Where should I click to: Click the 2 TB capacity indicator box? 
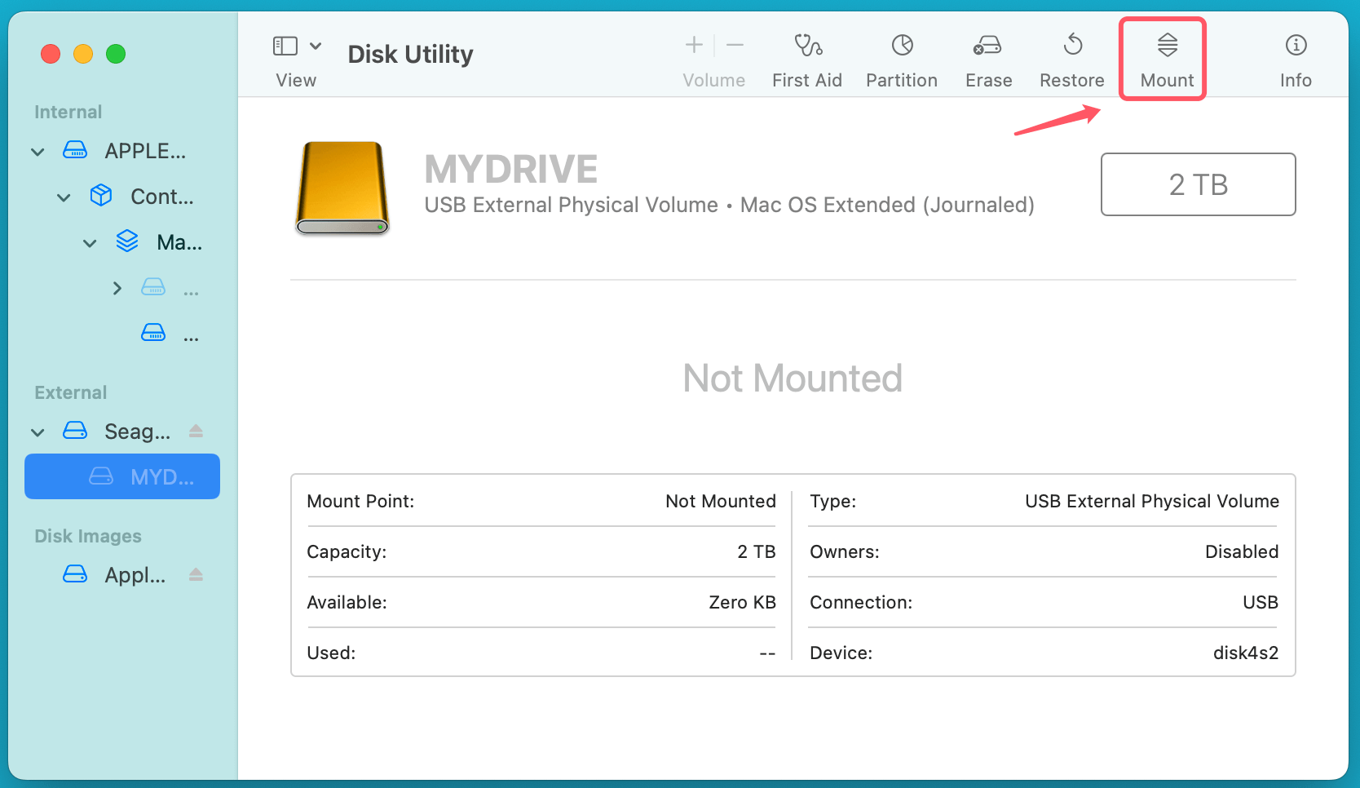tap(1198, 184)
